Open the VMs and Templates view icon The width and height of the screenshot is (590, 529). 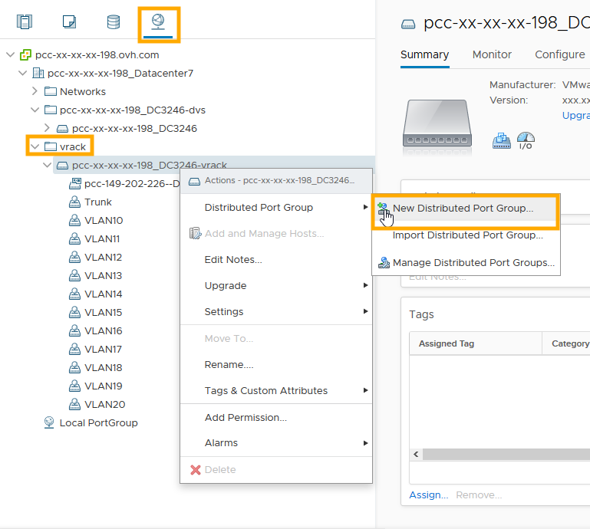tap(69, 21)
